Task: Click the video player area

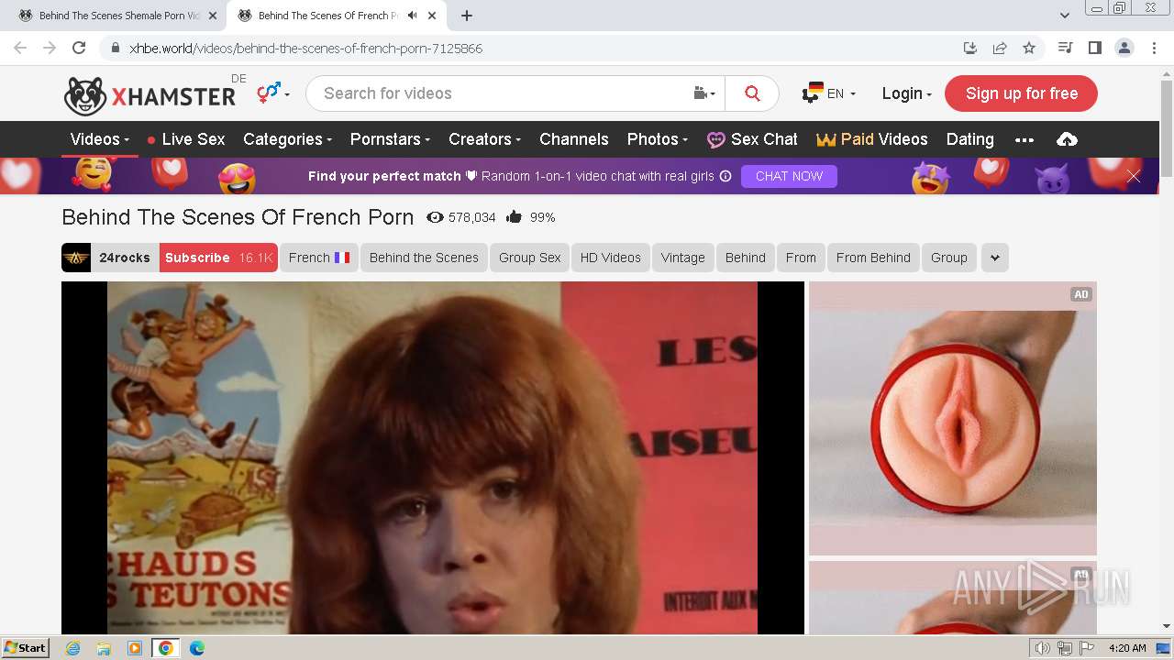Action: [x=432, y=457]
